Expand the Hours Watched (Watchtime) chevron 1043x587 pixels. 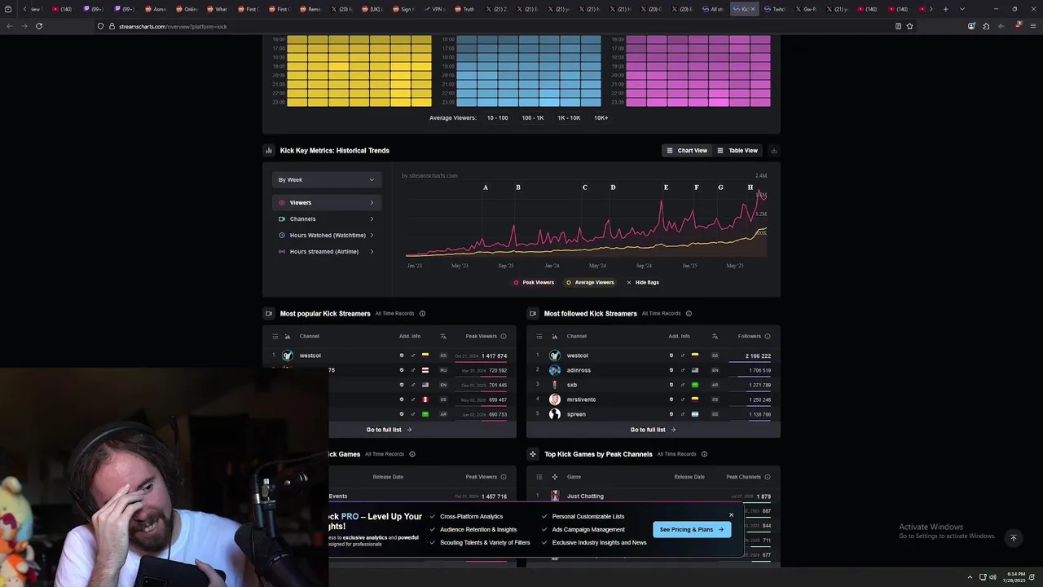(x=372, y=235)
